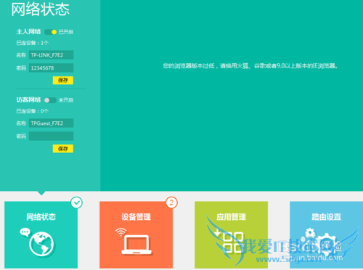Open the 应用管理 tab label
363x270 pixels.
coord(231,217)
